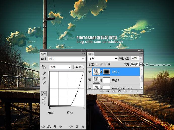174x130 pixels.
Task: Create a new layer icon
Action: [x=131, y=91]
